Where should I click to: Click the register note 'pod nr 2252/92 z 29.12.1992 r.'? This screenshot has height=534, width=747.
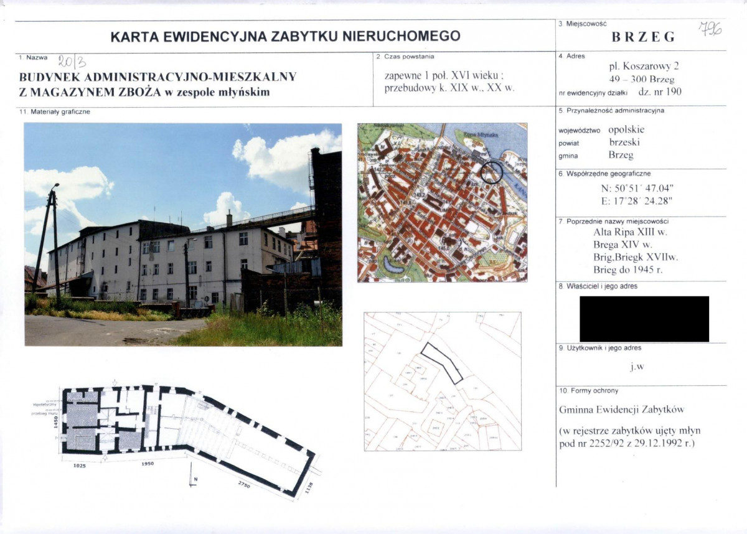click(627, 443)
